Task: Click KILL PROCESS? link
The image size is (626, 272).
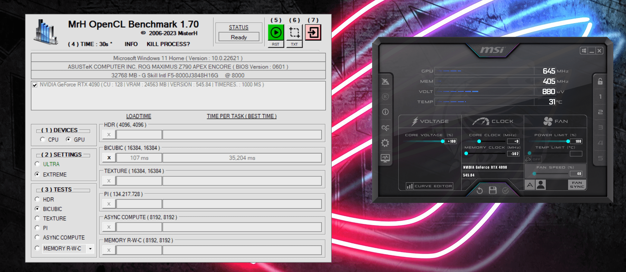Action: tap(168, 44)
